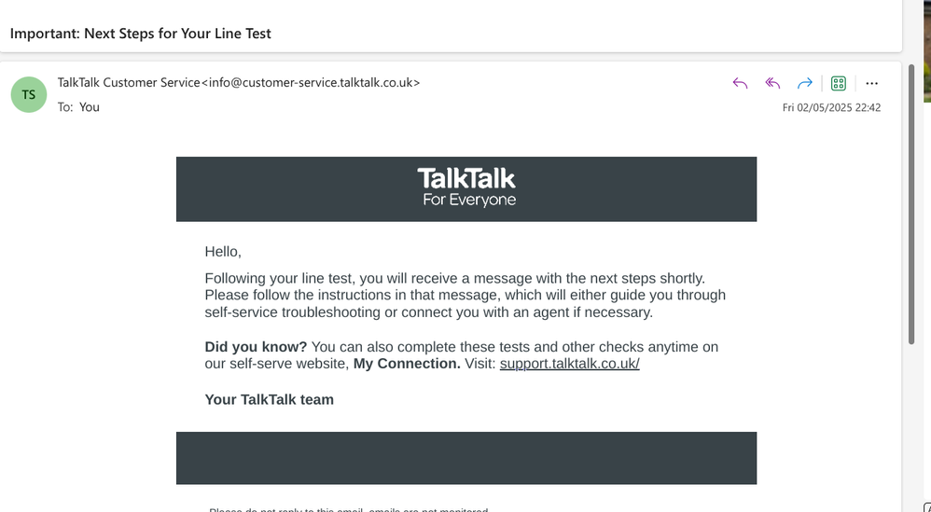The height and width of the screenshot is (512, 931).
Task: Click the dark footer banner of the email
Action: point(466,458)
